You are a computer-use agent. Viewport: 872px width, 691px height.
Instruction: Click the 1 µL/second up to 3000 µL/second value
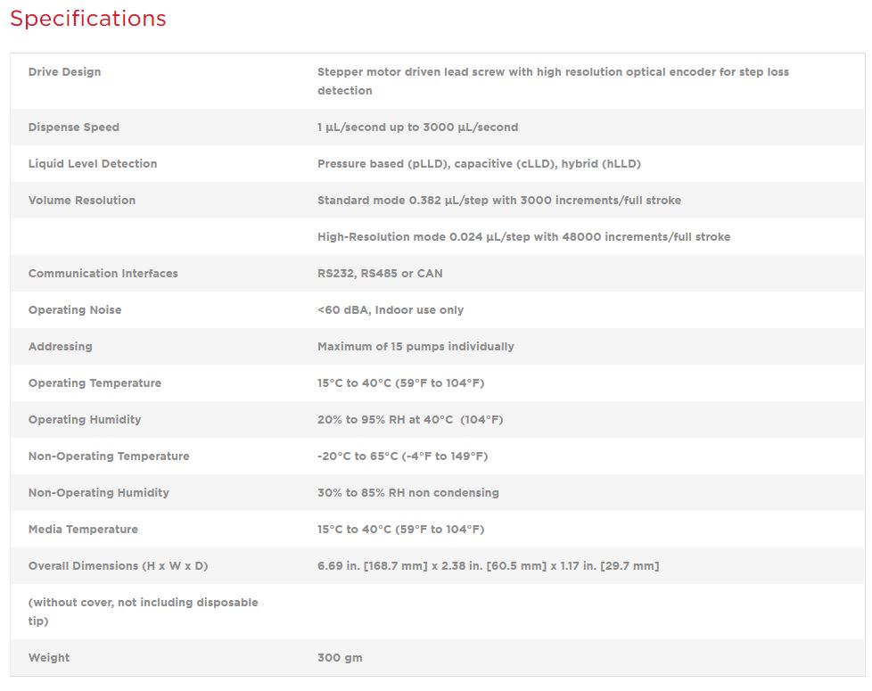417,128
